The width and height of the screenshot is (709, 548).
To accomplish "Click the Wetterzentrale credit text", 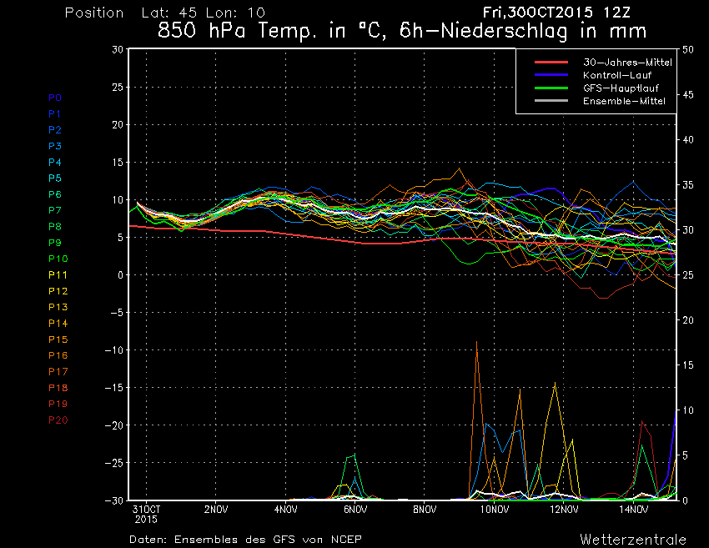I will click(x=632, y=538).
